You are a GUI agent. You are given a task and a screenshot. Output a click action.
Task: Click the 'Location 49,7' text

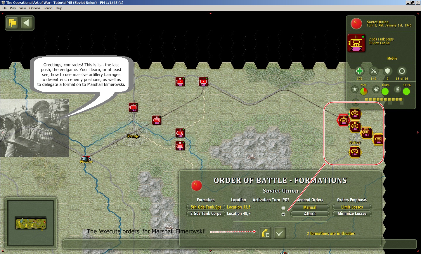[x=239, y=214]
